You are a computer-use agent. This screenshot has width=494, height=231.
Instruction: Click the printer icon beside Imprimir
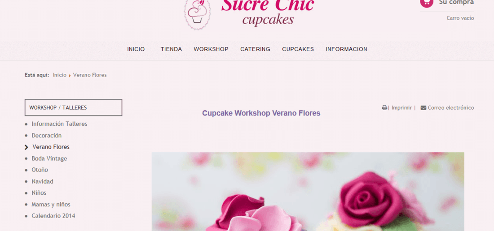pyautogui.click(x=384, y=107)
